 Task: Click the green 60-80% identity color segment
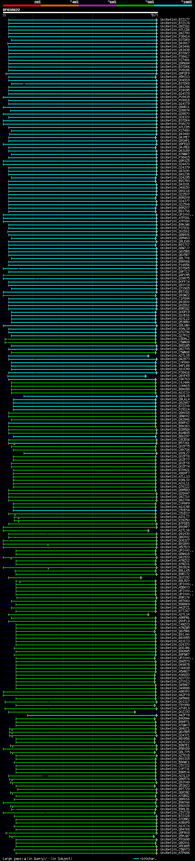tap(135, 5)
